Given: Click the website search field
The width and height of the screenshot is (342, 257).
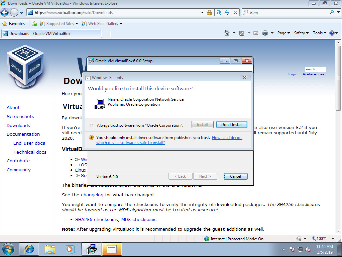Looking at the screenshot, I should click(x=315, y=69).
